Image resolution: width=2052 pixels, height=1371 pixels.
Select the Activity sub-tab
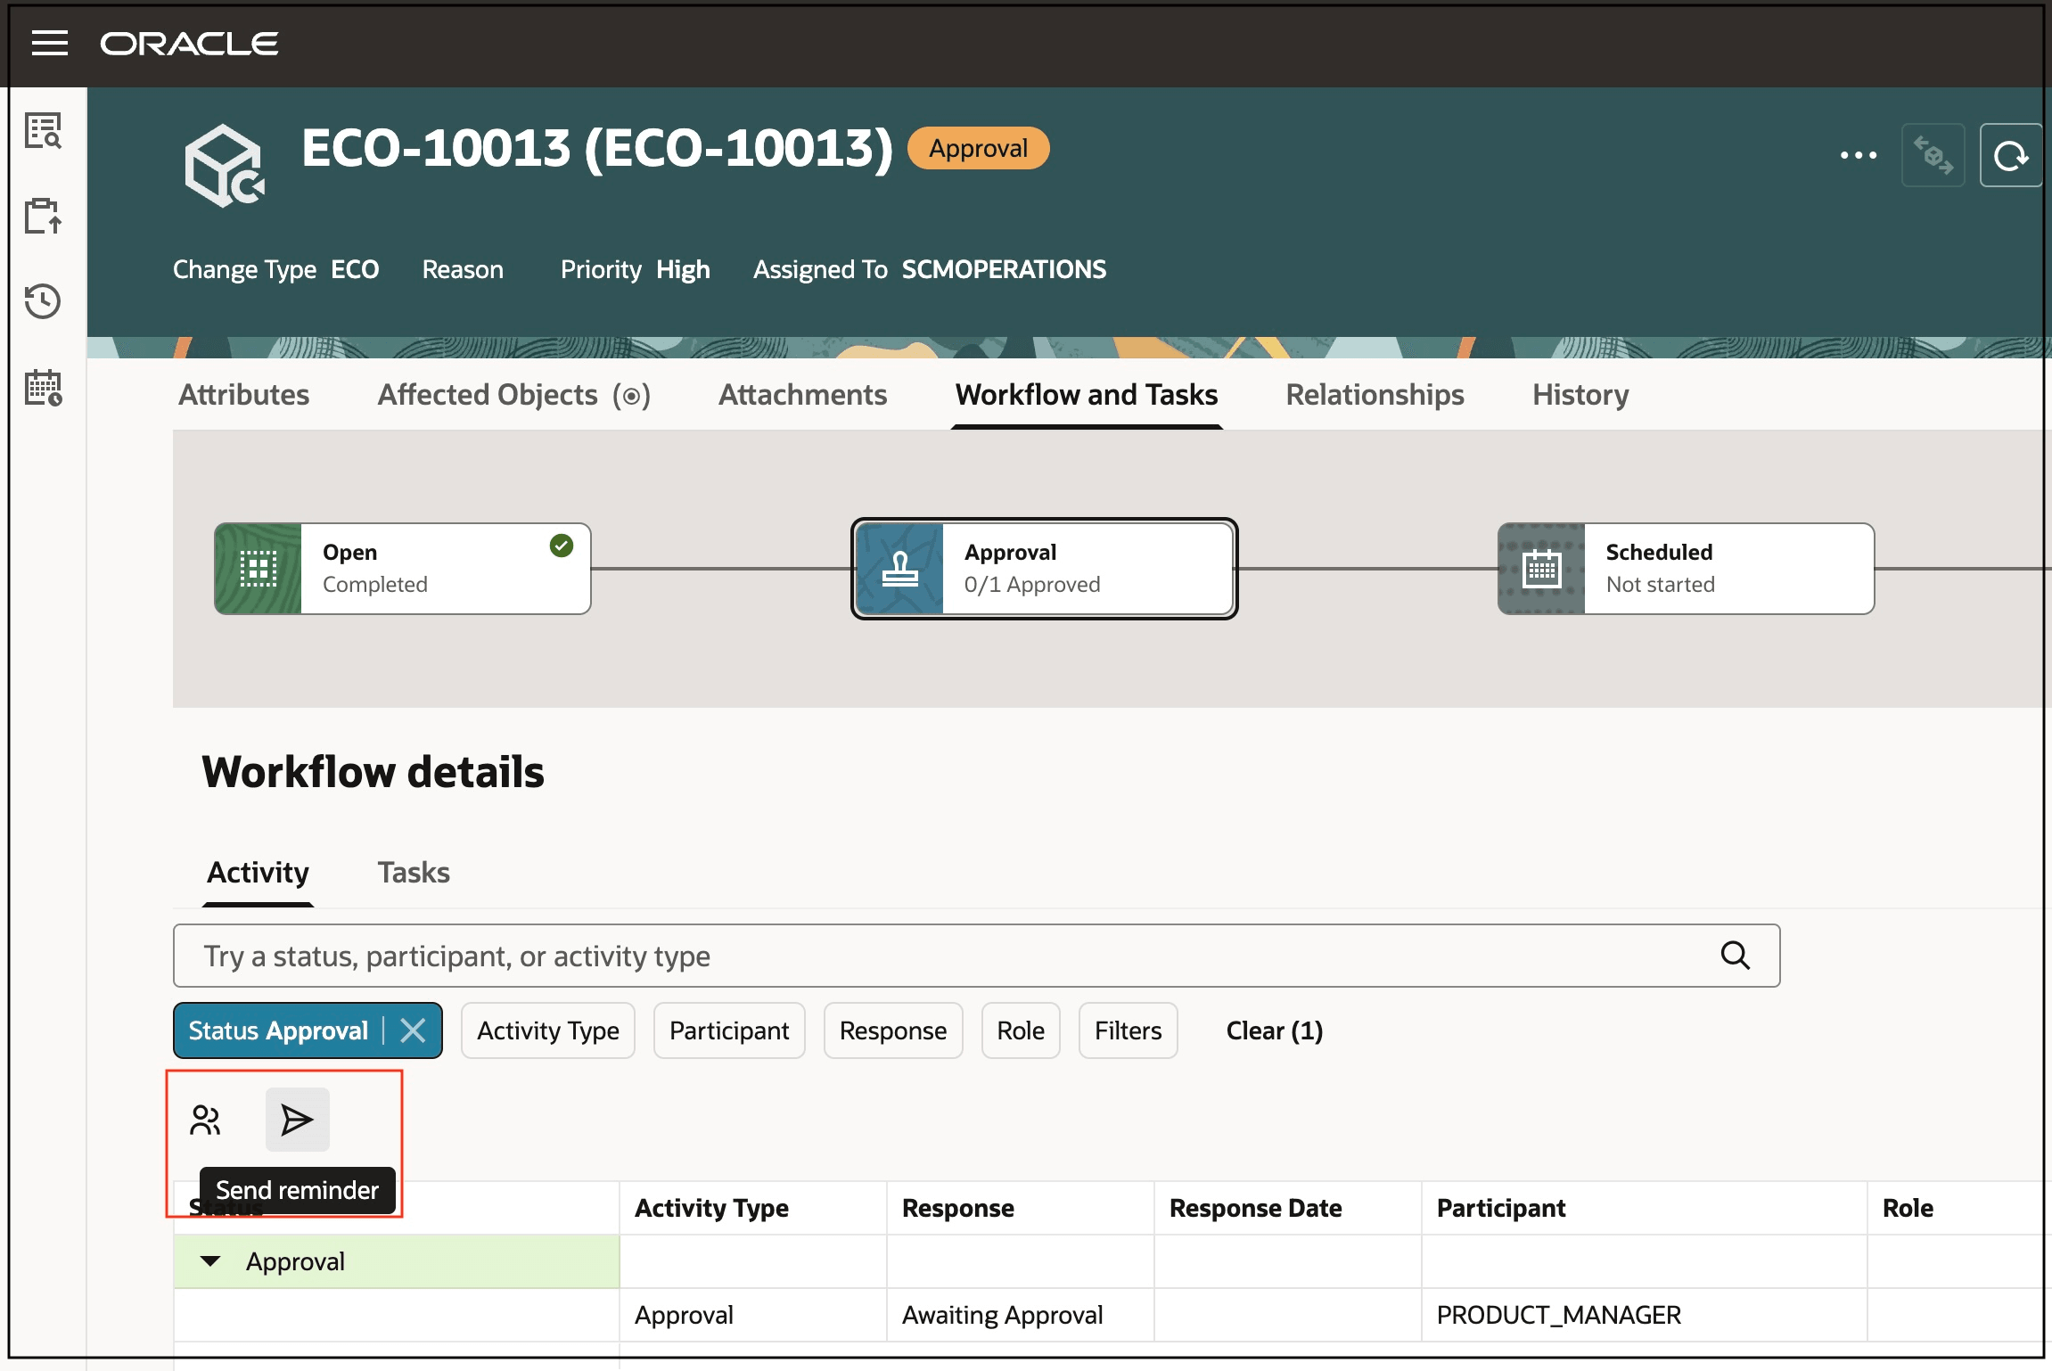point(259,873)
